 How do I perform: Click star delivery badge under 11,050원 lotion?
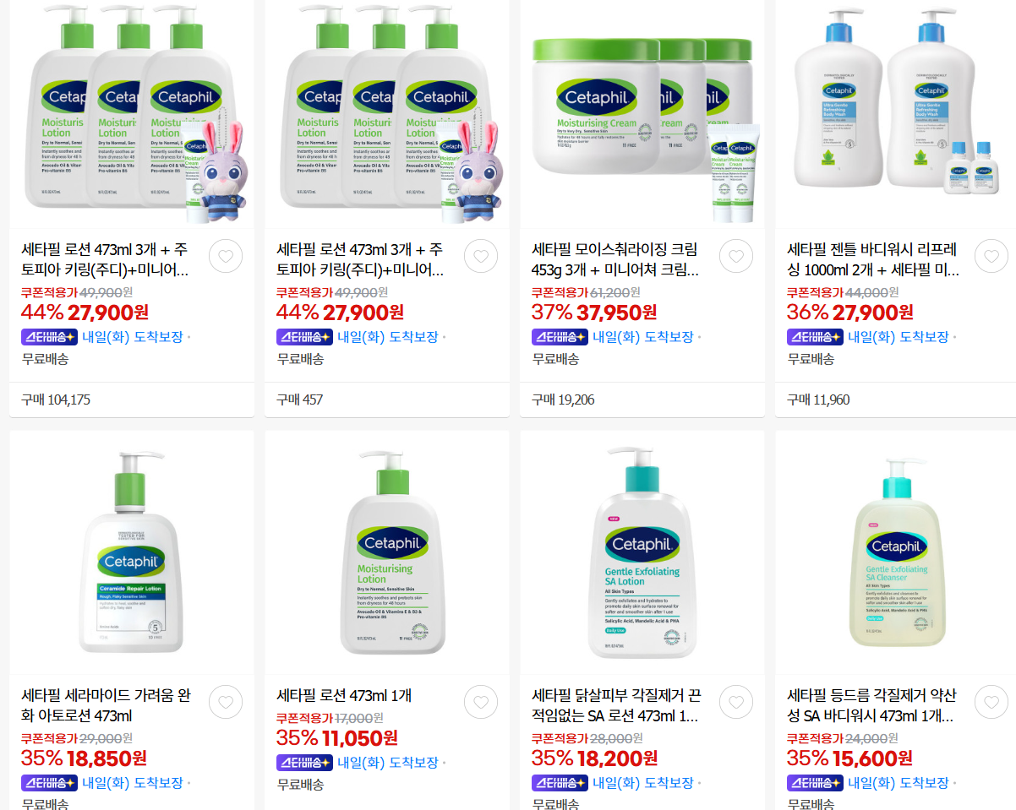304,763
